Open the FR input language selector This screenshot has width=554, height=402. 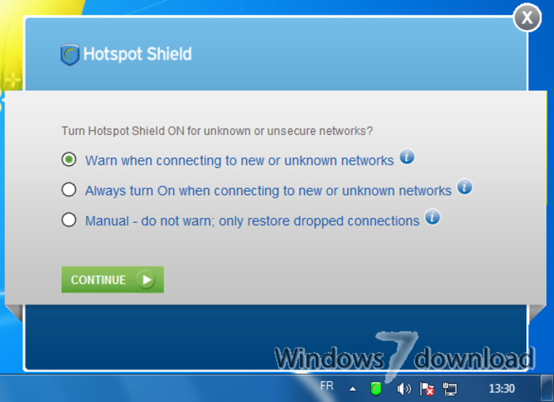coord(327,386)
